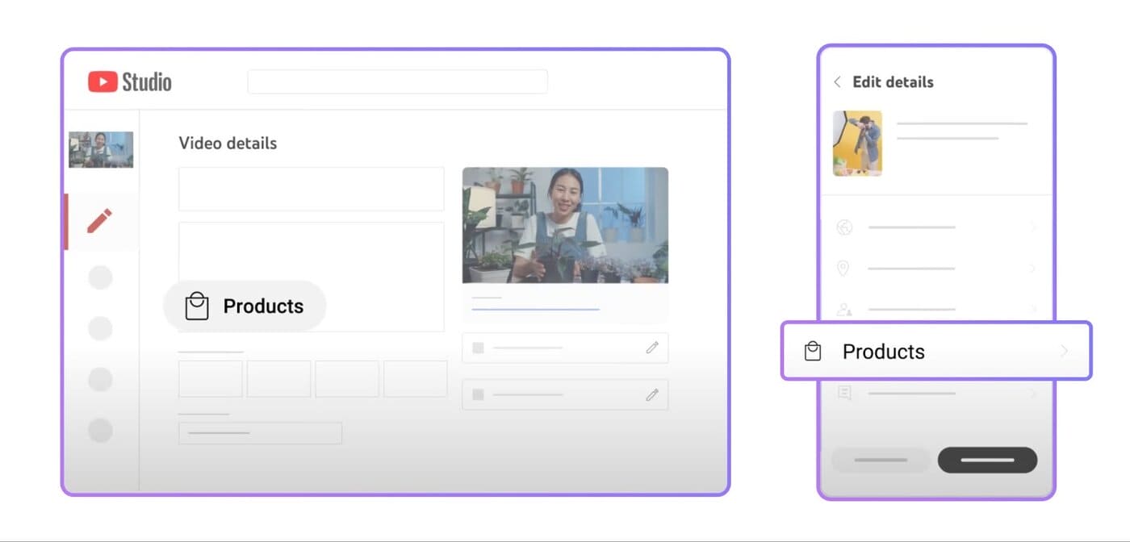Click the Products chip in Video details

(245, 306)
